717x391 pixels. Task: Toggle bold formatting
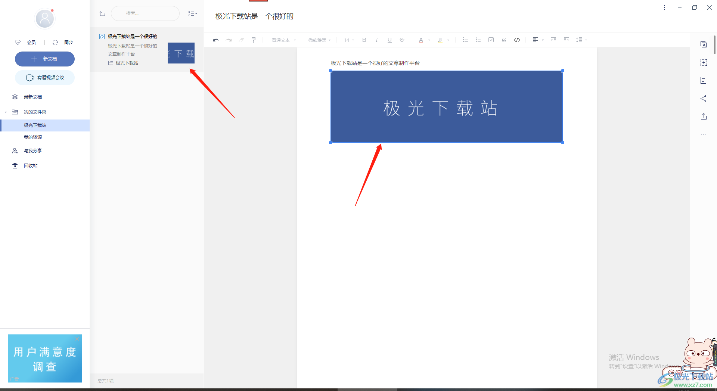point(364,40)
